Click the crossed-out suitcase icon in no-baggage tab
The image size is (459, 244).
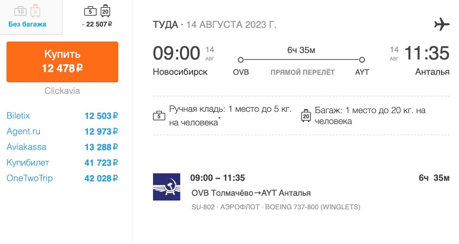[x=35, y=11]
